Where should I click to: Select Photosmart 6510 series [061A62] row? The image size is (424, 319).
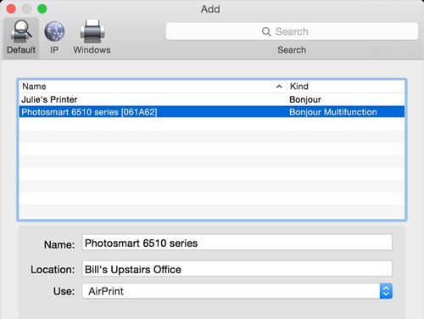212,112
